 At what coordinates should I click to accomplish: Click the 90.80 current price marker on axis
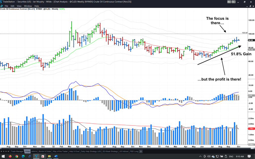tap(251, 40)
